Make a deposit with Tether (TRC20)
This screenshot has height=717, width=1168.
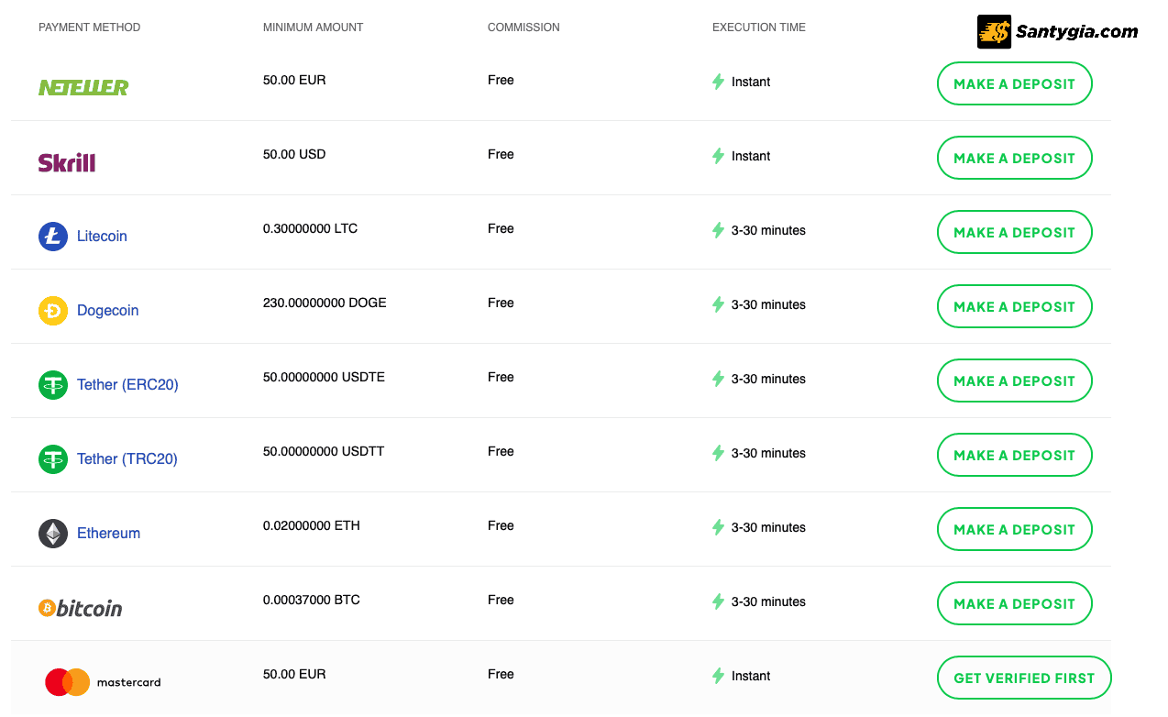[x=1014, y=455]
